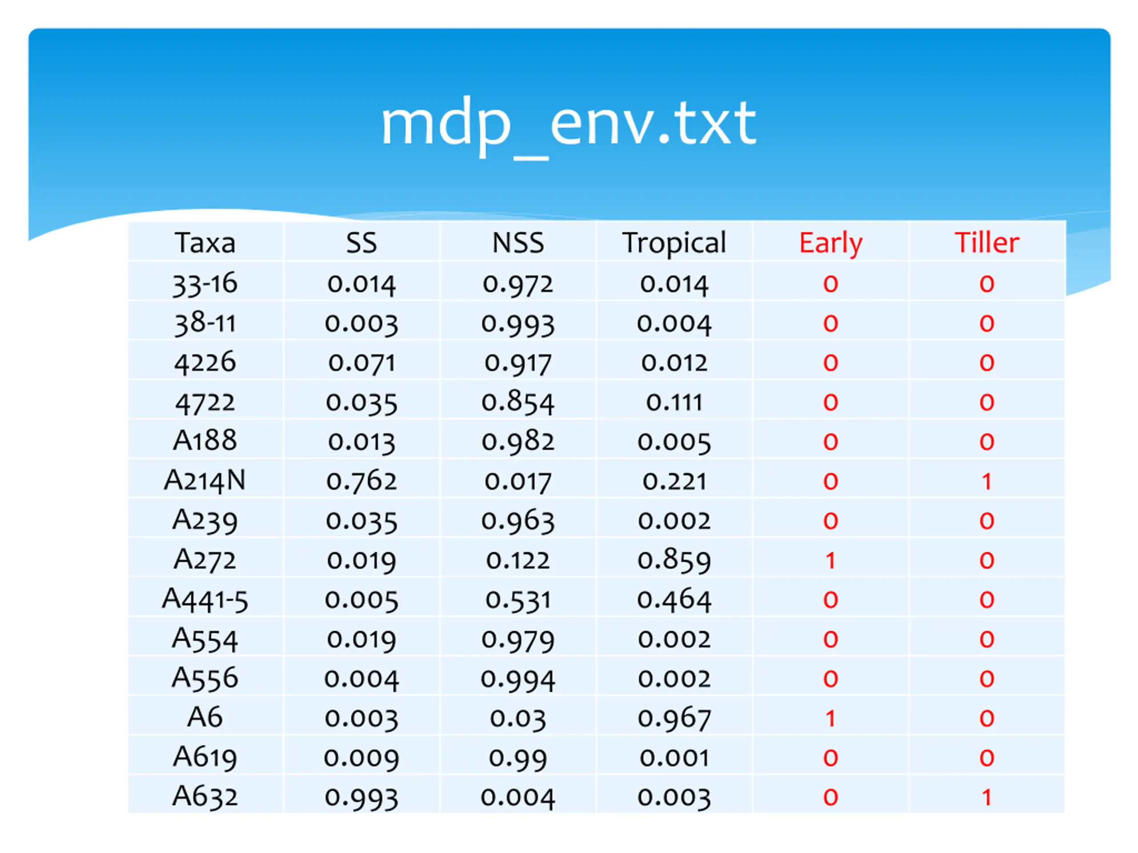Click taxa name A632

[x=205, y=797]
